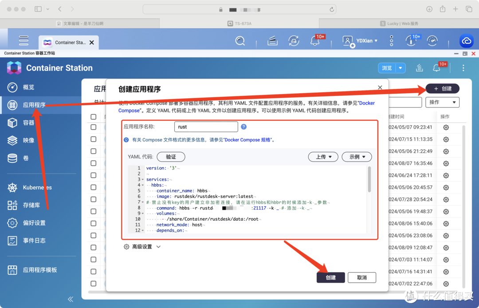Open the 示例 example dropdown
Viewport: 479px width, 308px height.
pyautogui.click(x=357, y=157)
